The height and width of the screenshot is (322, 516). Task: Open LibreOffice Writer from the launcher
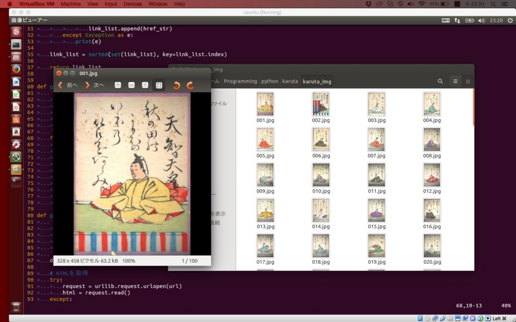tap(16, 82)
